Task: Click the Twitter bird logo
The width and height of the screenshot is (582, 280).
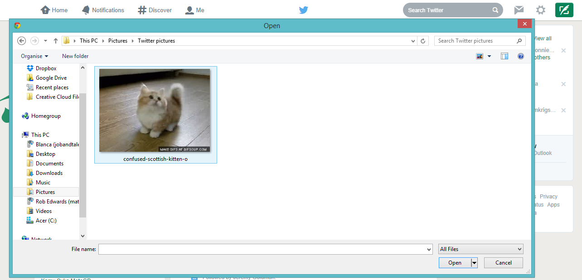Action: pos(303,10)
